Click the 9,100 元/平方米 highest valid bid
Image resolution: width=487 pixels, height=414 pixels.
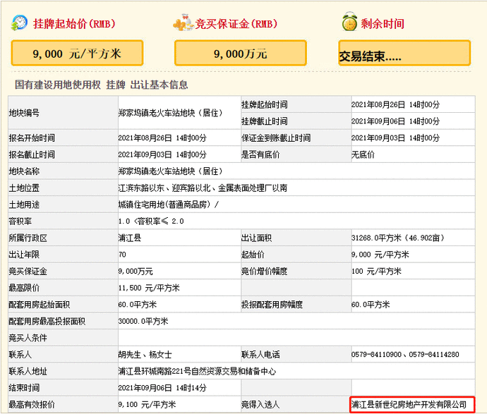[147, 404]
